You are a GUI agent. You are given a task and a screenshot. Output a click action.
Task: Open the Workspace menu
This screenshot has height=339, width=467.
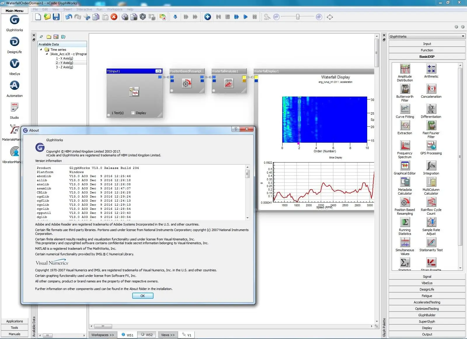point(114,9)
